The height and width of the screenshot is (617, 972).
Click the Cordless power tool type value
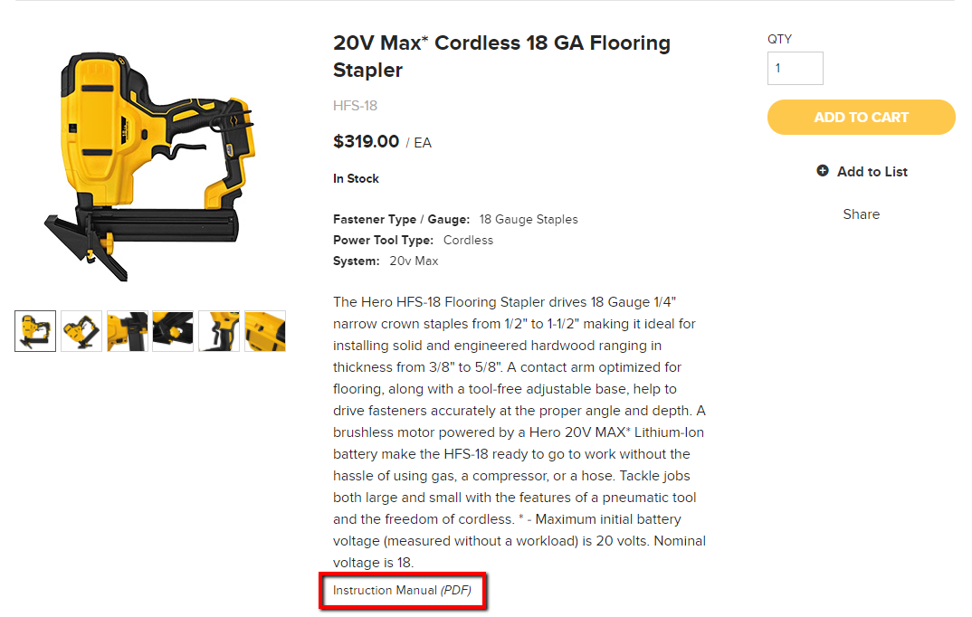click(468, 241)
